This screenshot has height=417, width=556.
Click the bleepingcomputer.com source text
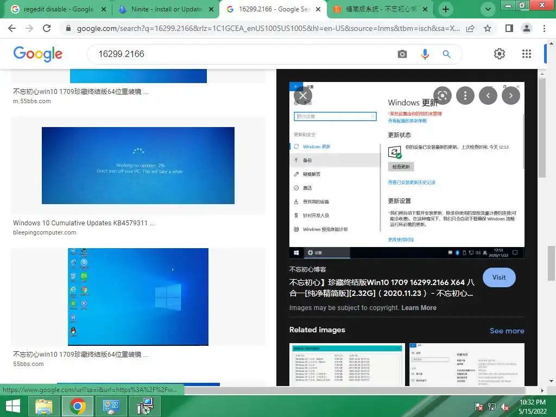coord(45,232)
